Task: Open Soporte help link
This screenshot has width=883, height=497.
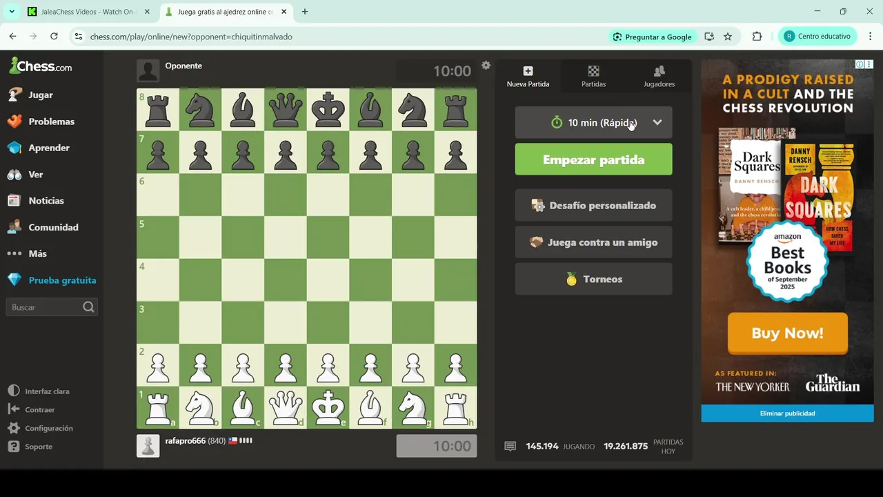Action: 30,447
